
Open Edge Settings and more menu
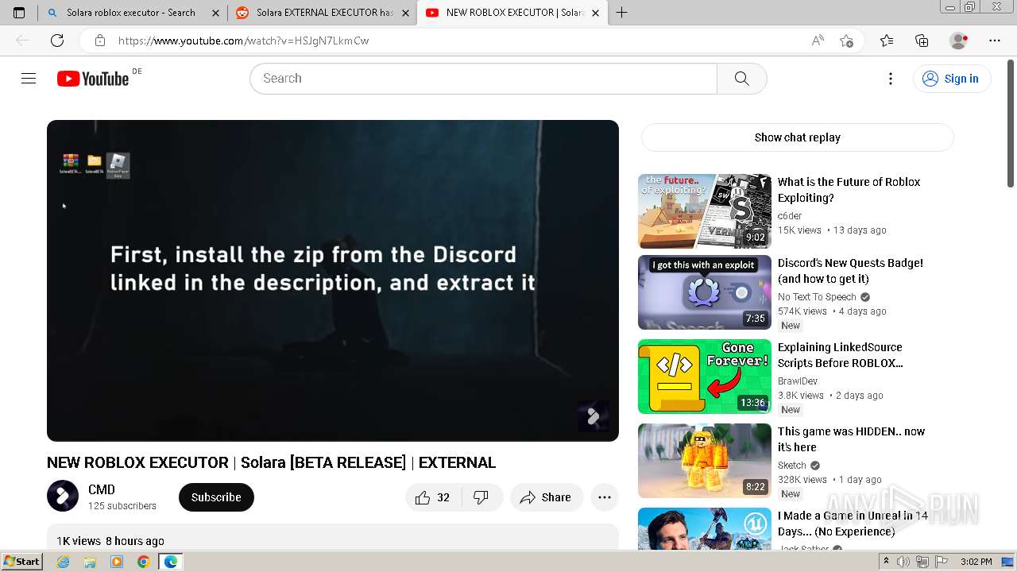(995, 41)
